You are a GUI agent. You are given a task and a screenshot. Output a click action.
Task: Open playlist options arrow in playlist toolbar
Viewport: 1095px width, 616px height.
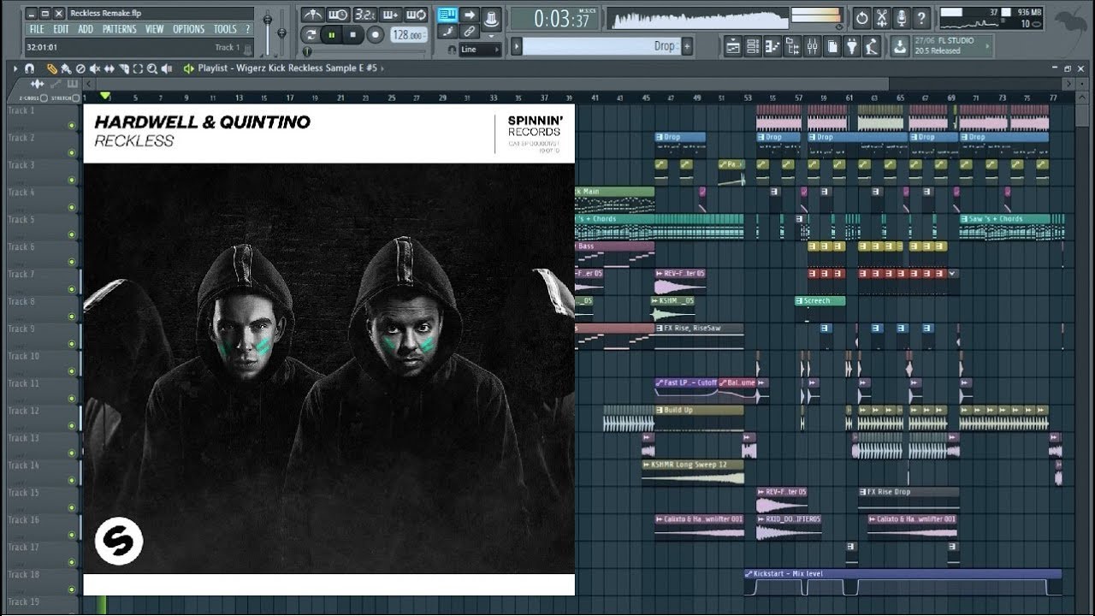pyautogui.click(x=15, y=68)
